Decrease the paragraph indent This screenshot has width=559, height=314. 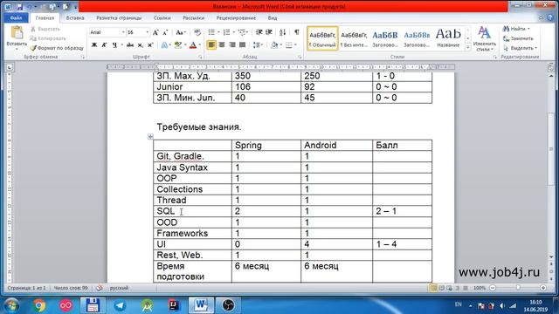tap(259, 32)
